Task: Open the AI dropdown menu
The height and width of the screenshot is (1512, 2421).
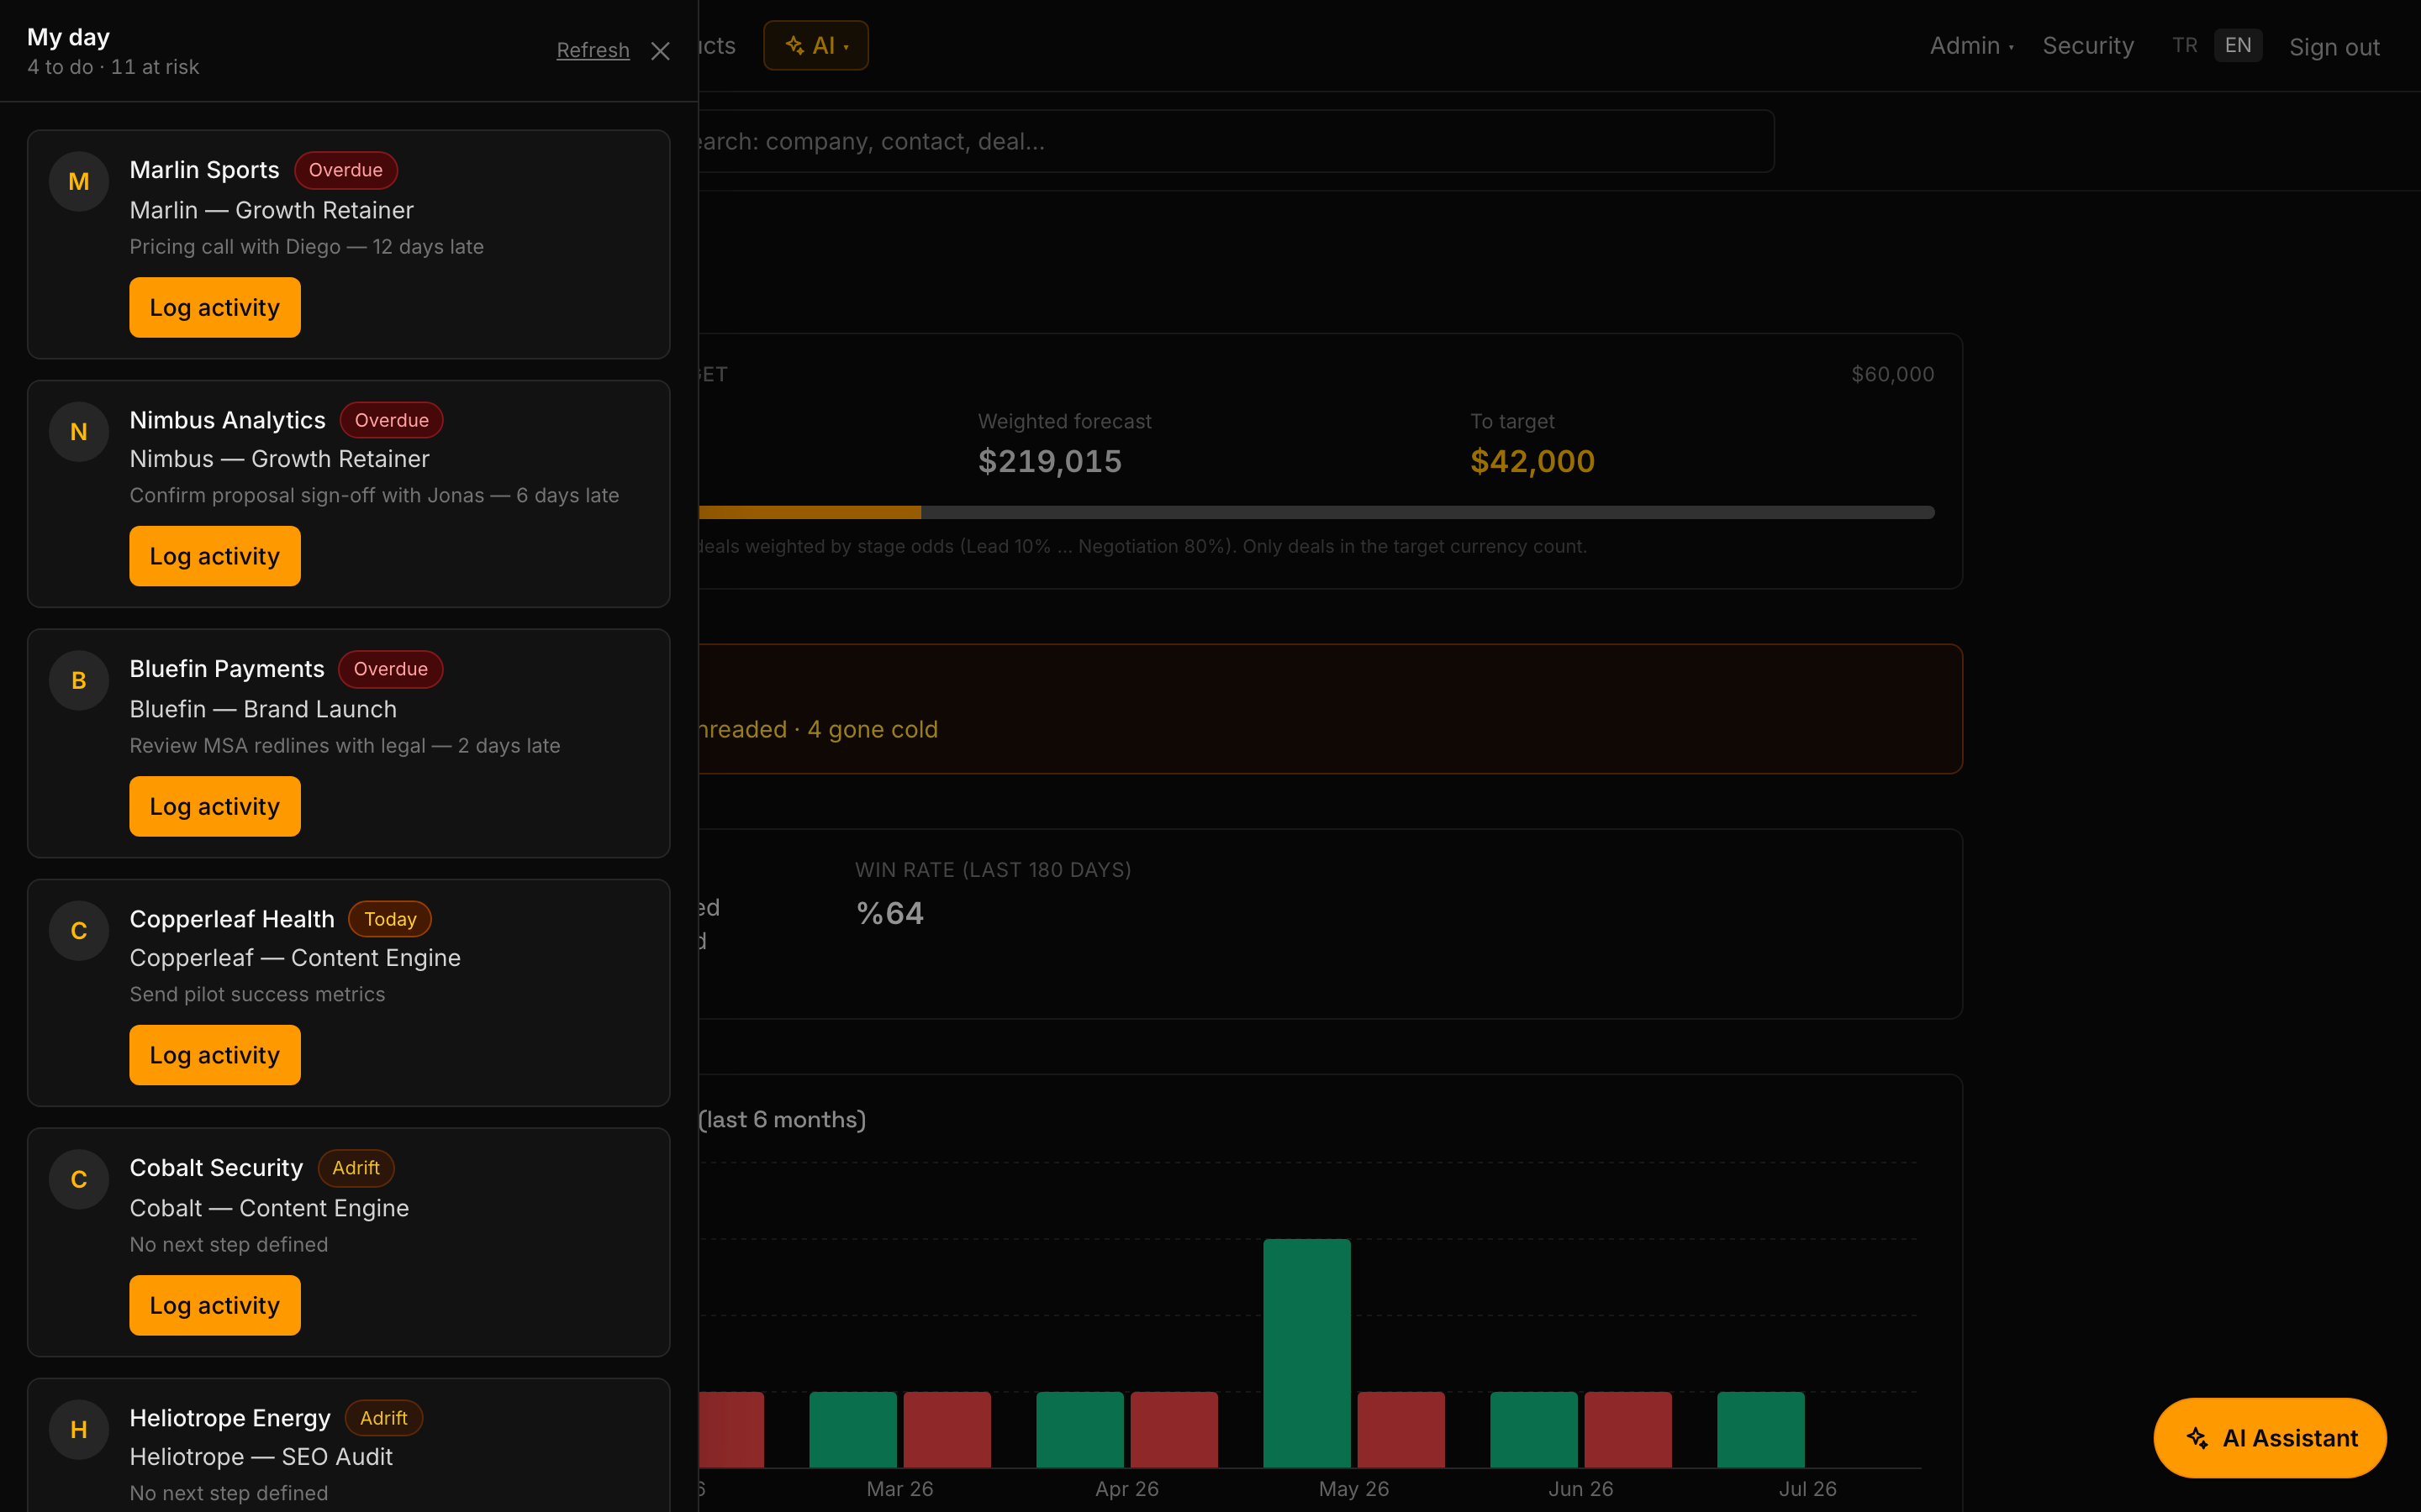Action: (x=816, y=46)
